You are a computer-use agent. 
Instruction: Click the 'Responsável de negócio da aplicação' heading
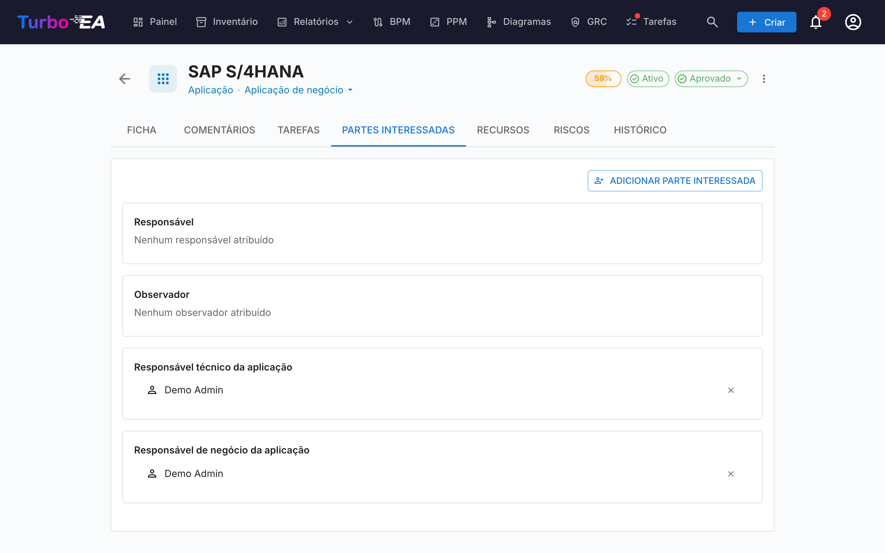pos(222,450)
